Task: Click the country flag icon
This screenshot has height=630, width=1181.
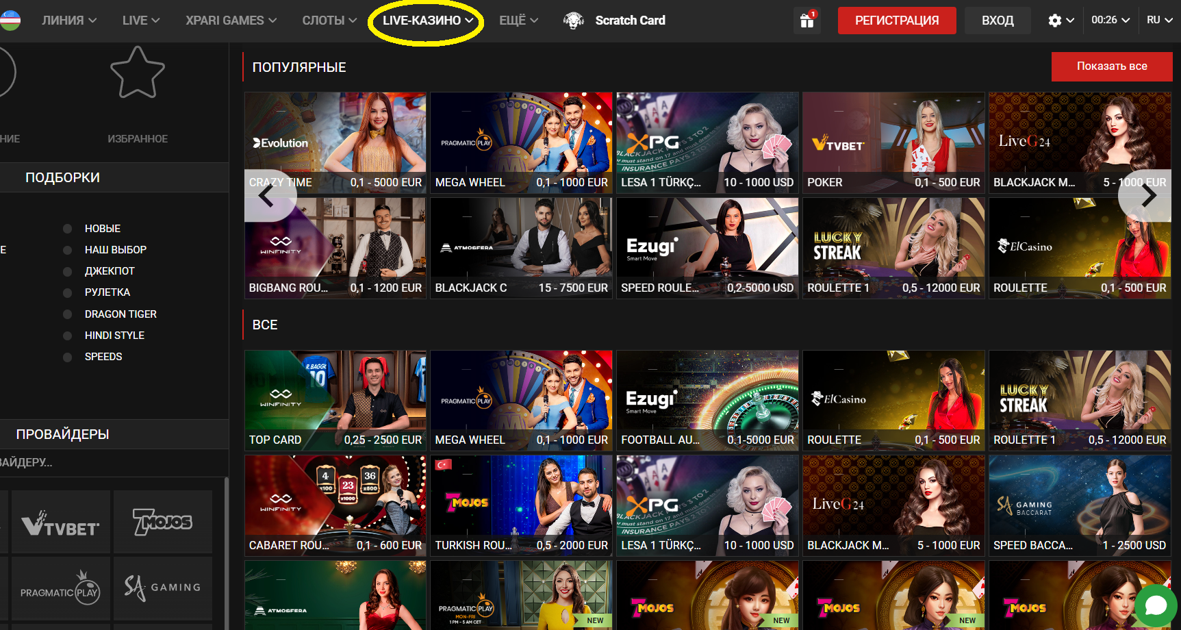Action: (x=10, y=21)
